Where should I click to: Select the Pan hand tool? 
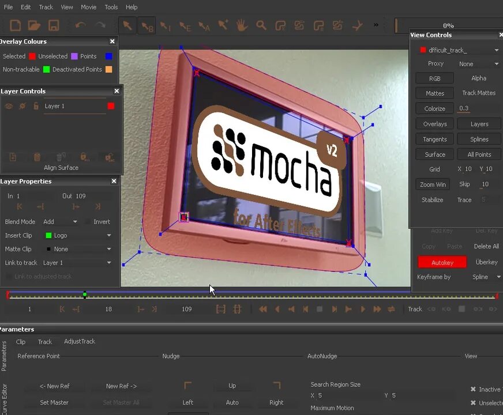pyautogui.click(x=242, y=25)
